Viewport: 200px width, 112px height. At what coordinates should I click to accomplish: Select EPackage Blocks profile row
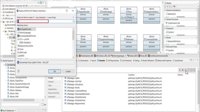click(72, 88)
